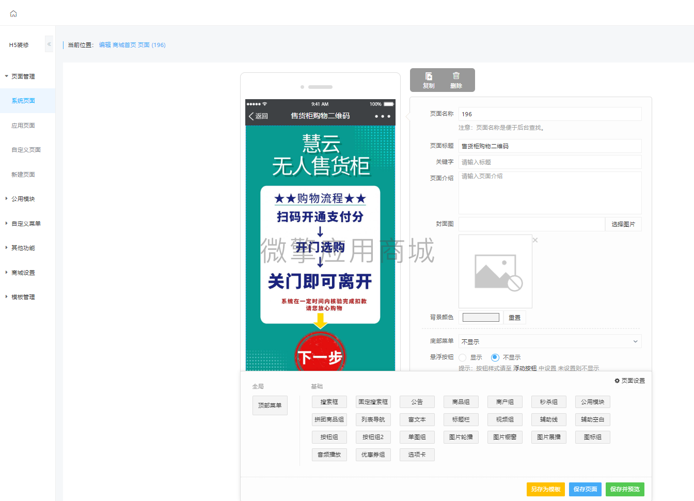The image size is (694, 501).
Task: Collapse the sidebar with the double-chevron icon
Action: pos(49,44)
